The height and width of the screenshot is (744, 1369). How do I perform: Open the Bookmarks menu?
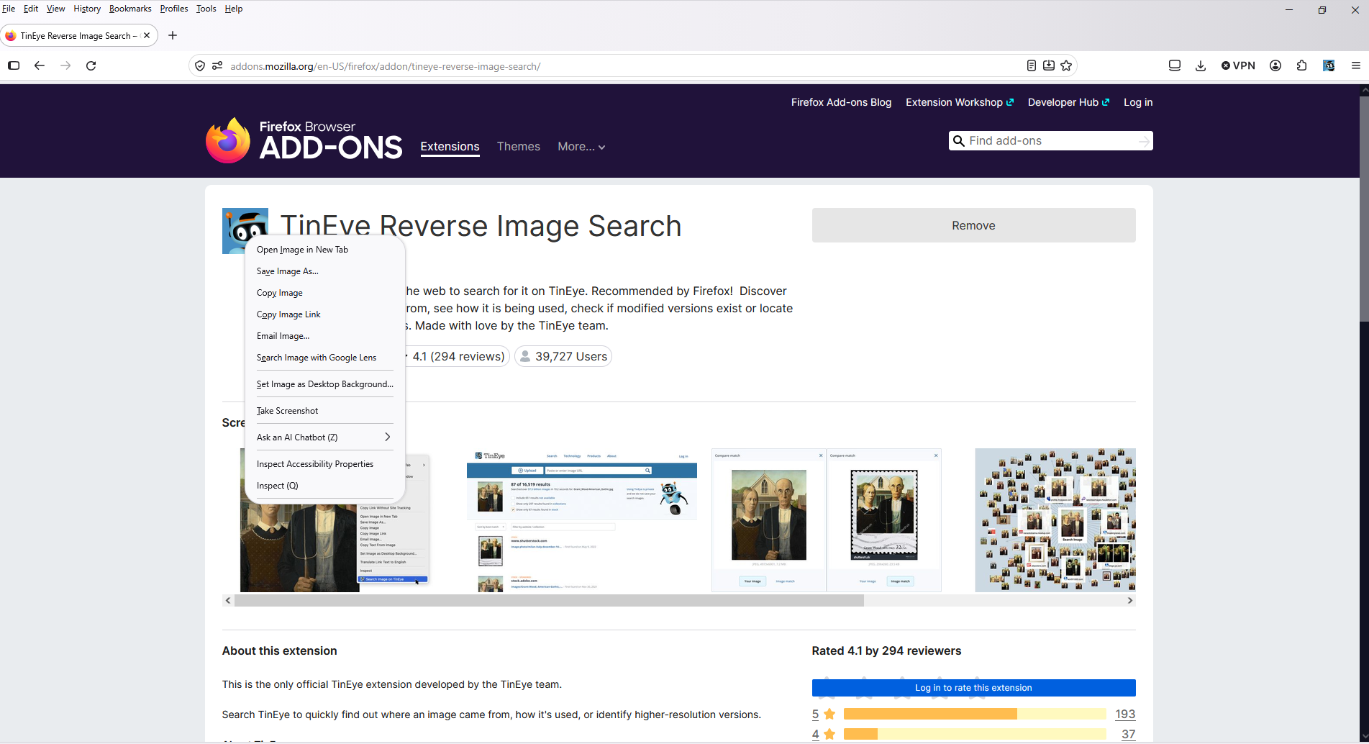tap(130, 9)
